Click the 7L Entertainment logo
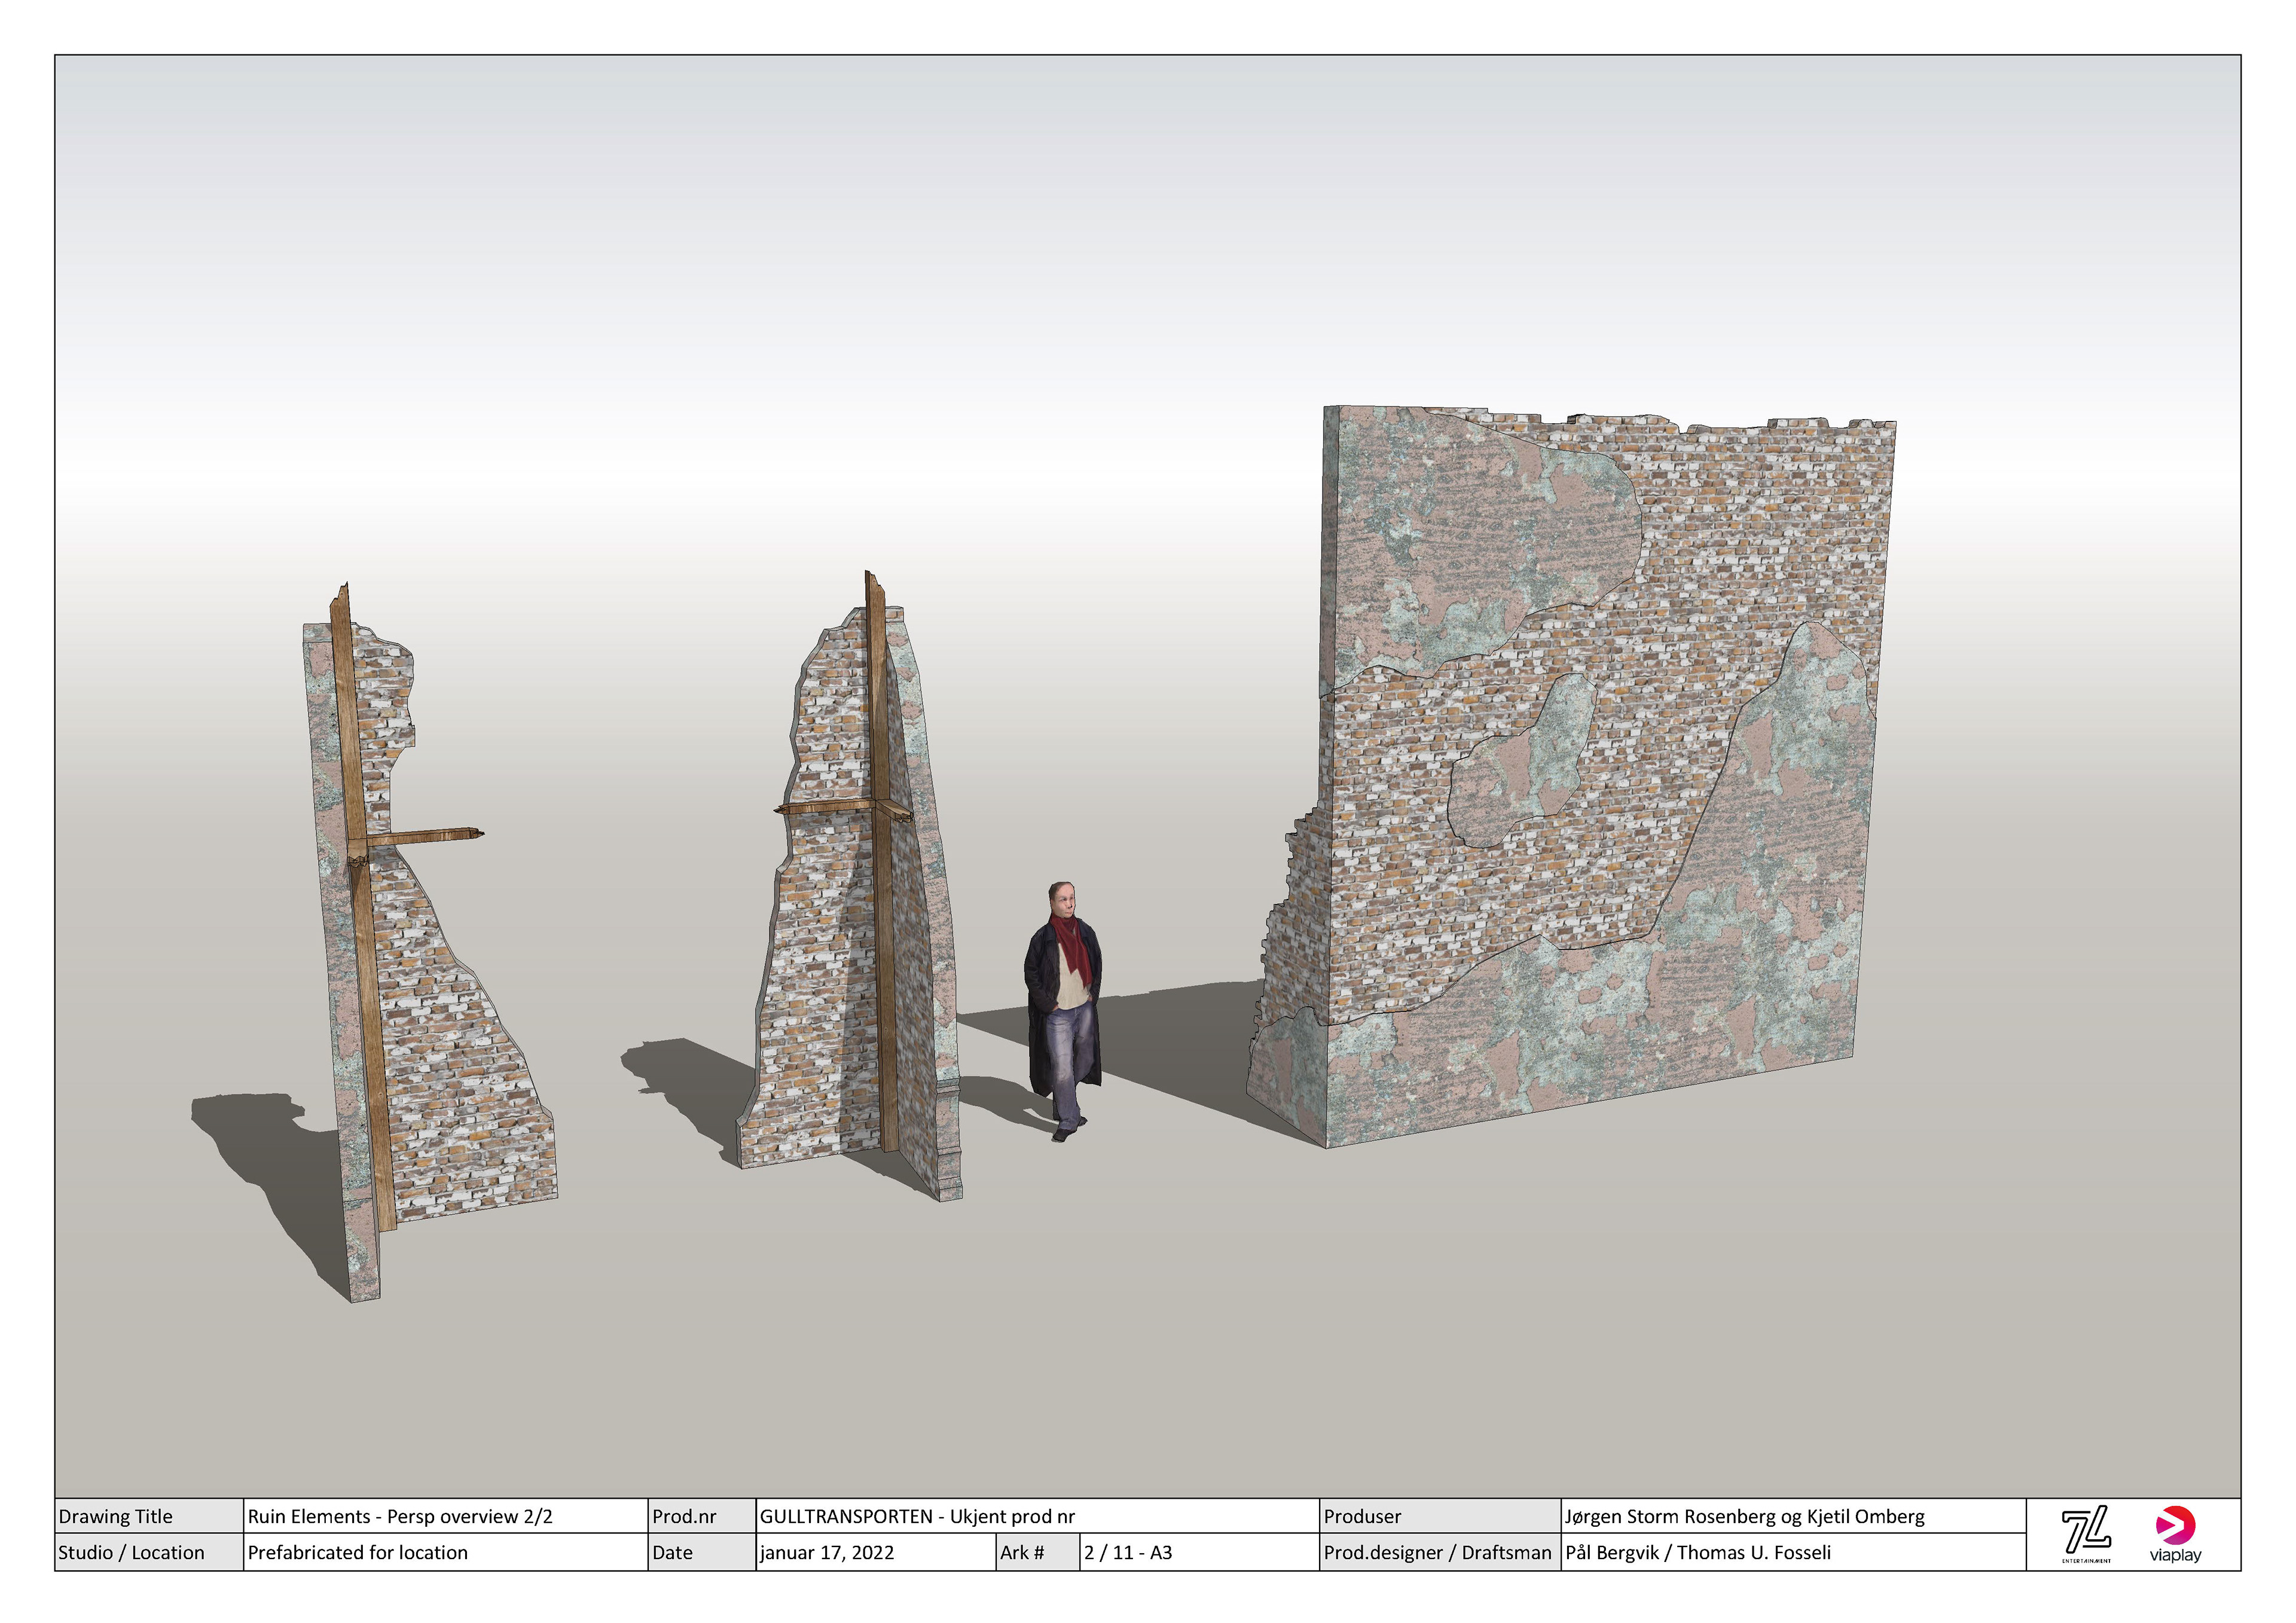This screenshot has width=2296, height=1623. coord(2086,1533)
